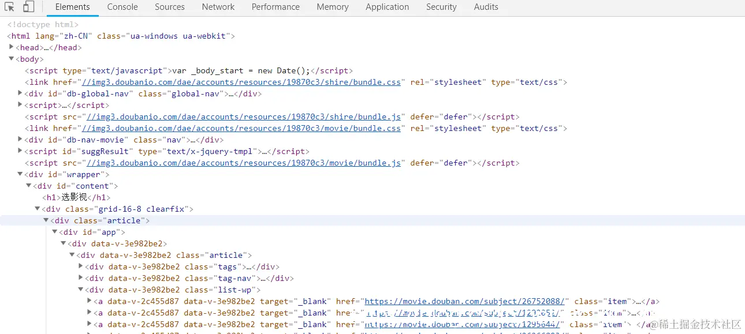The height and width of the screenshot is (334, 745).
Task: Open the Network tab
Action: click(x=218, y=7)
